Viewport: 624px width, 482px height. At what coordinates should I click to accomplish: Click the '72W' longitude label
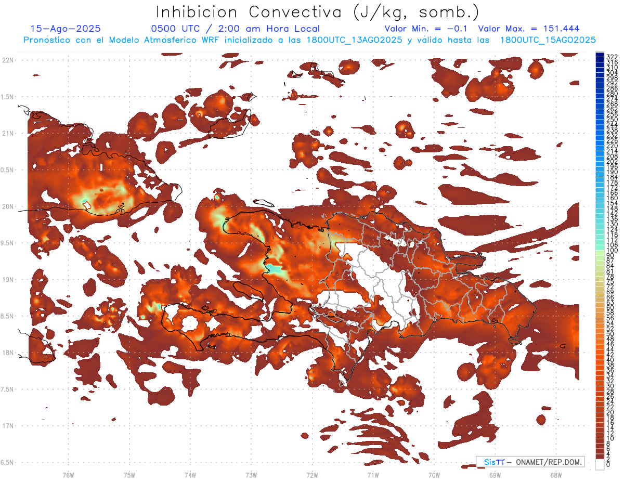(x=312, y=475)
